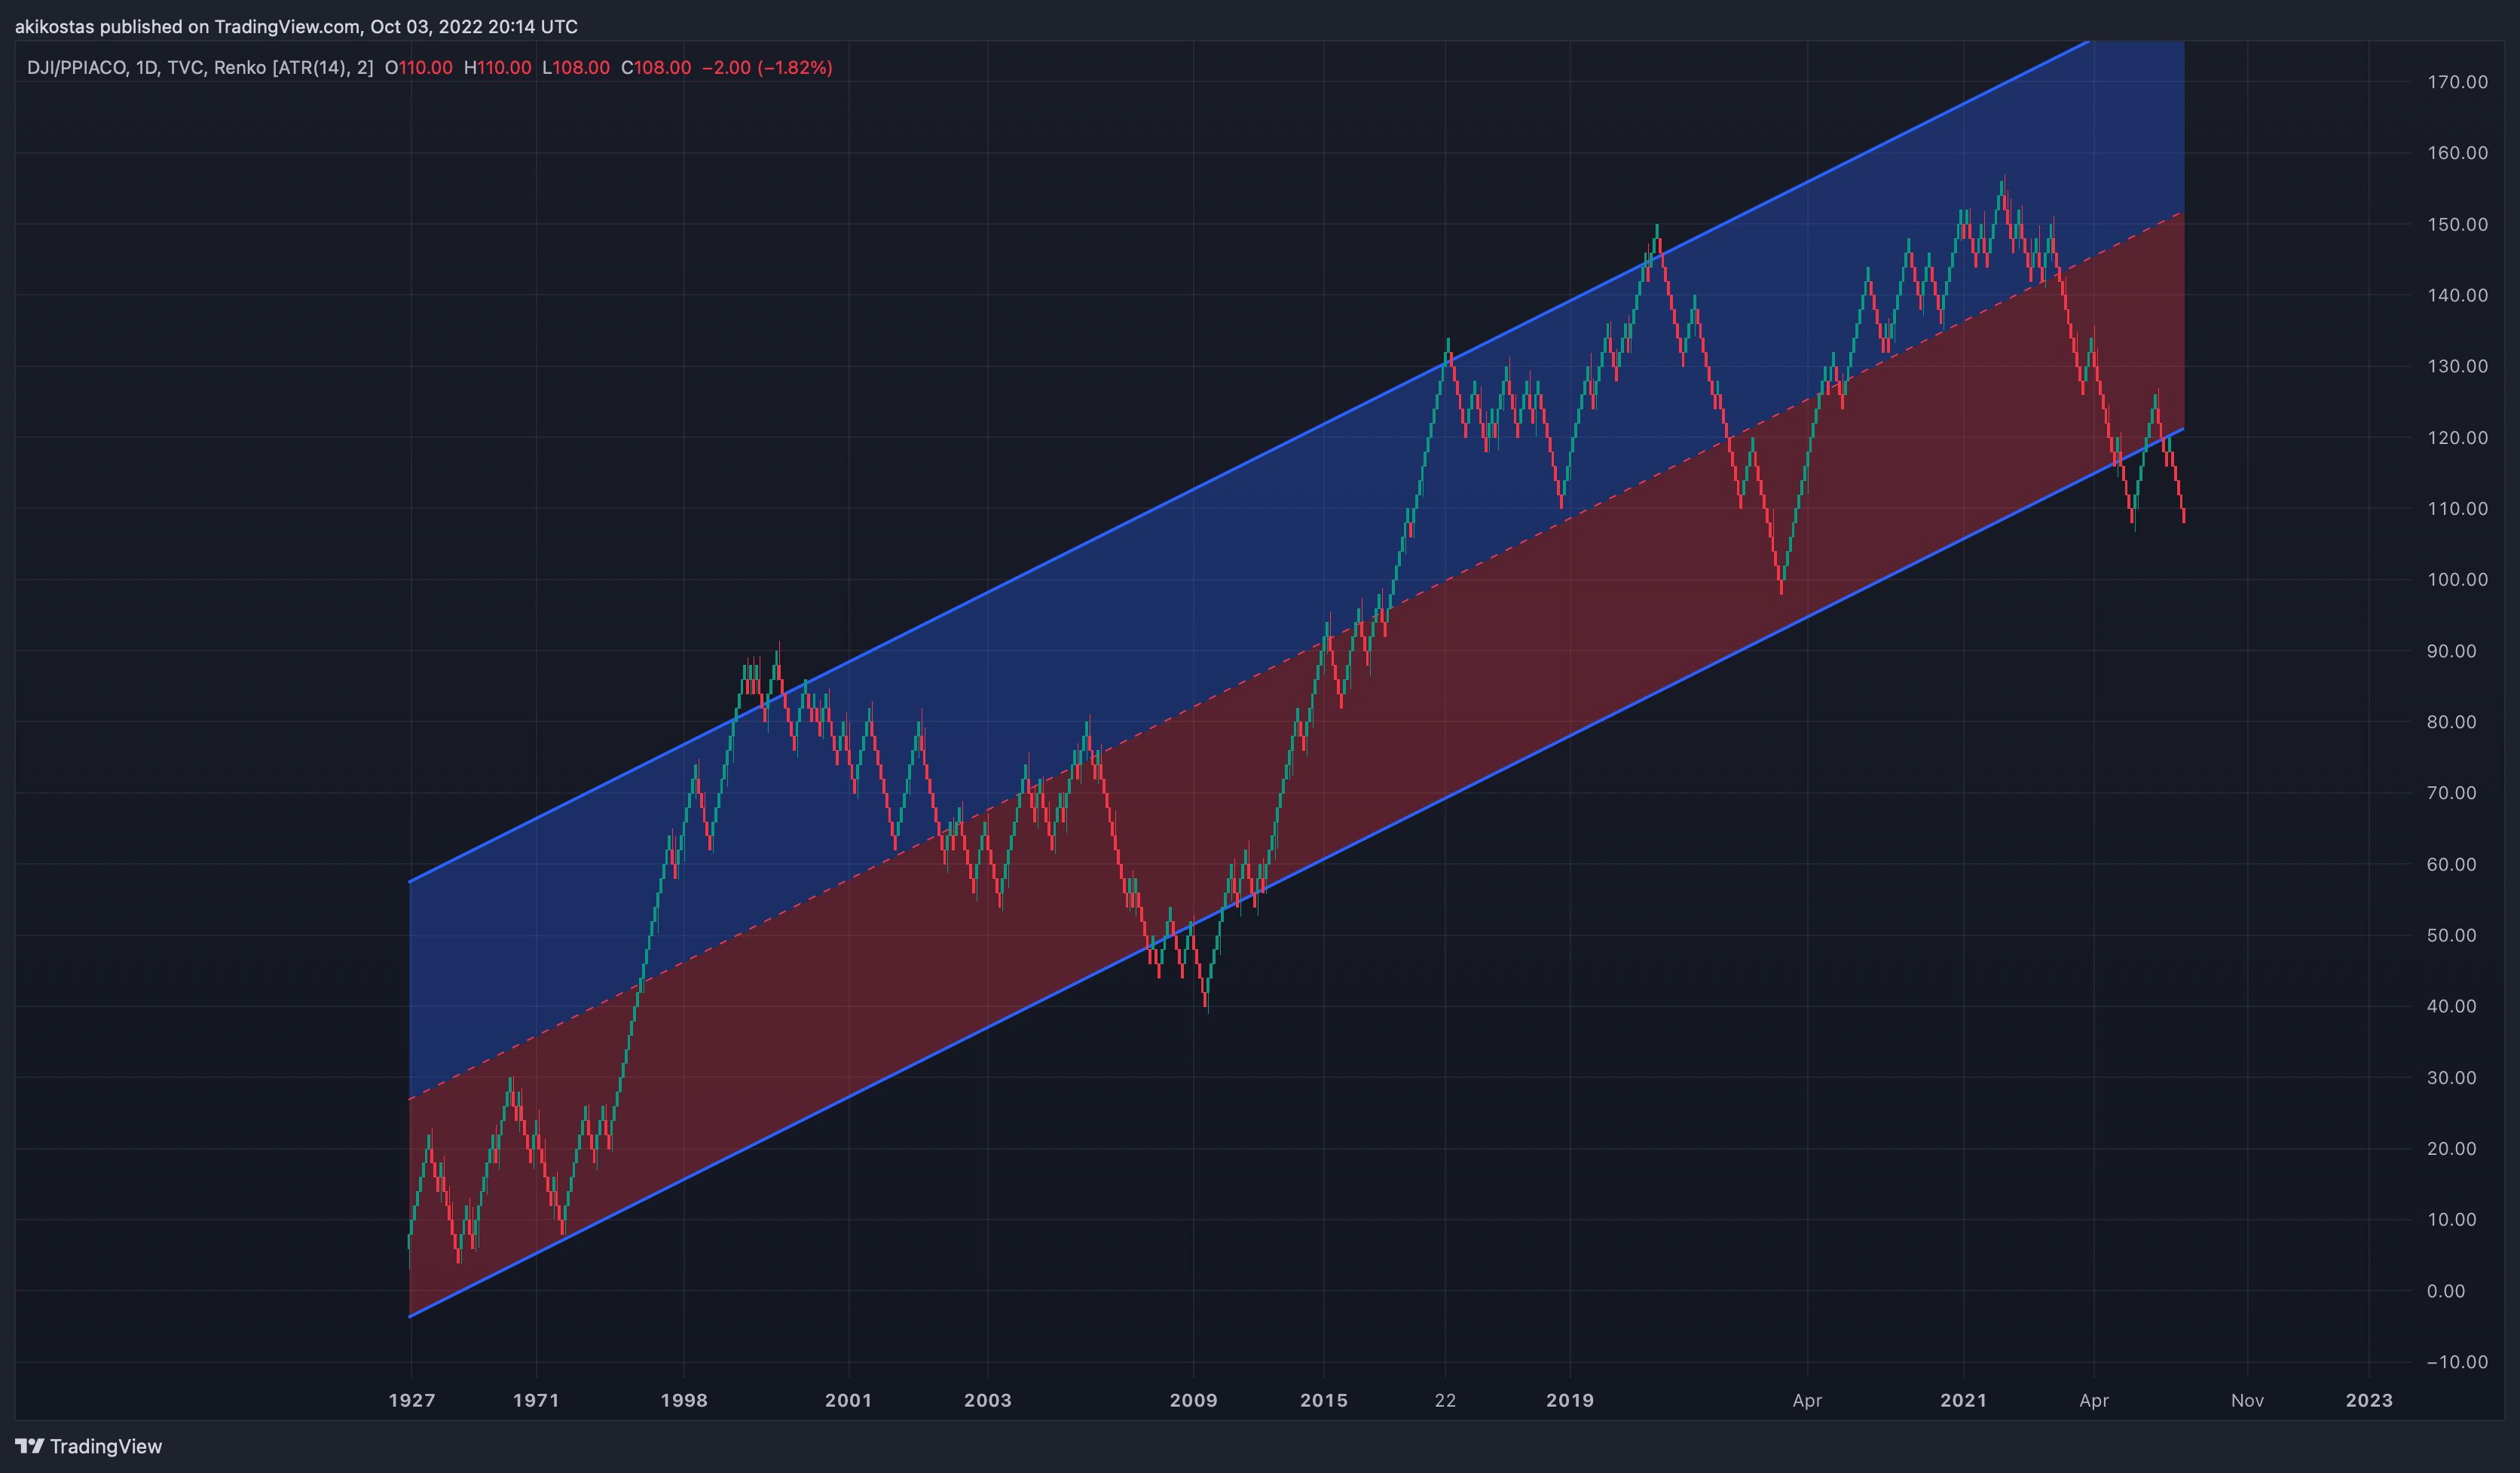Click the 150.00 price axis label
The width and height of the screenshot is (2520, 1473).
click(2457, 224)
